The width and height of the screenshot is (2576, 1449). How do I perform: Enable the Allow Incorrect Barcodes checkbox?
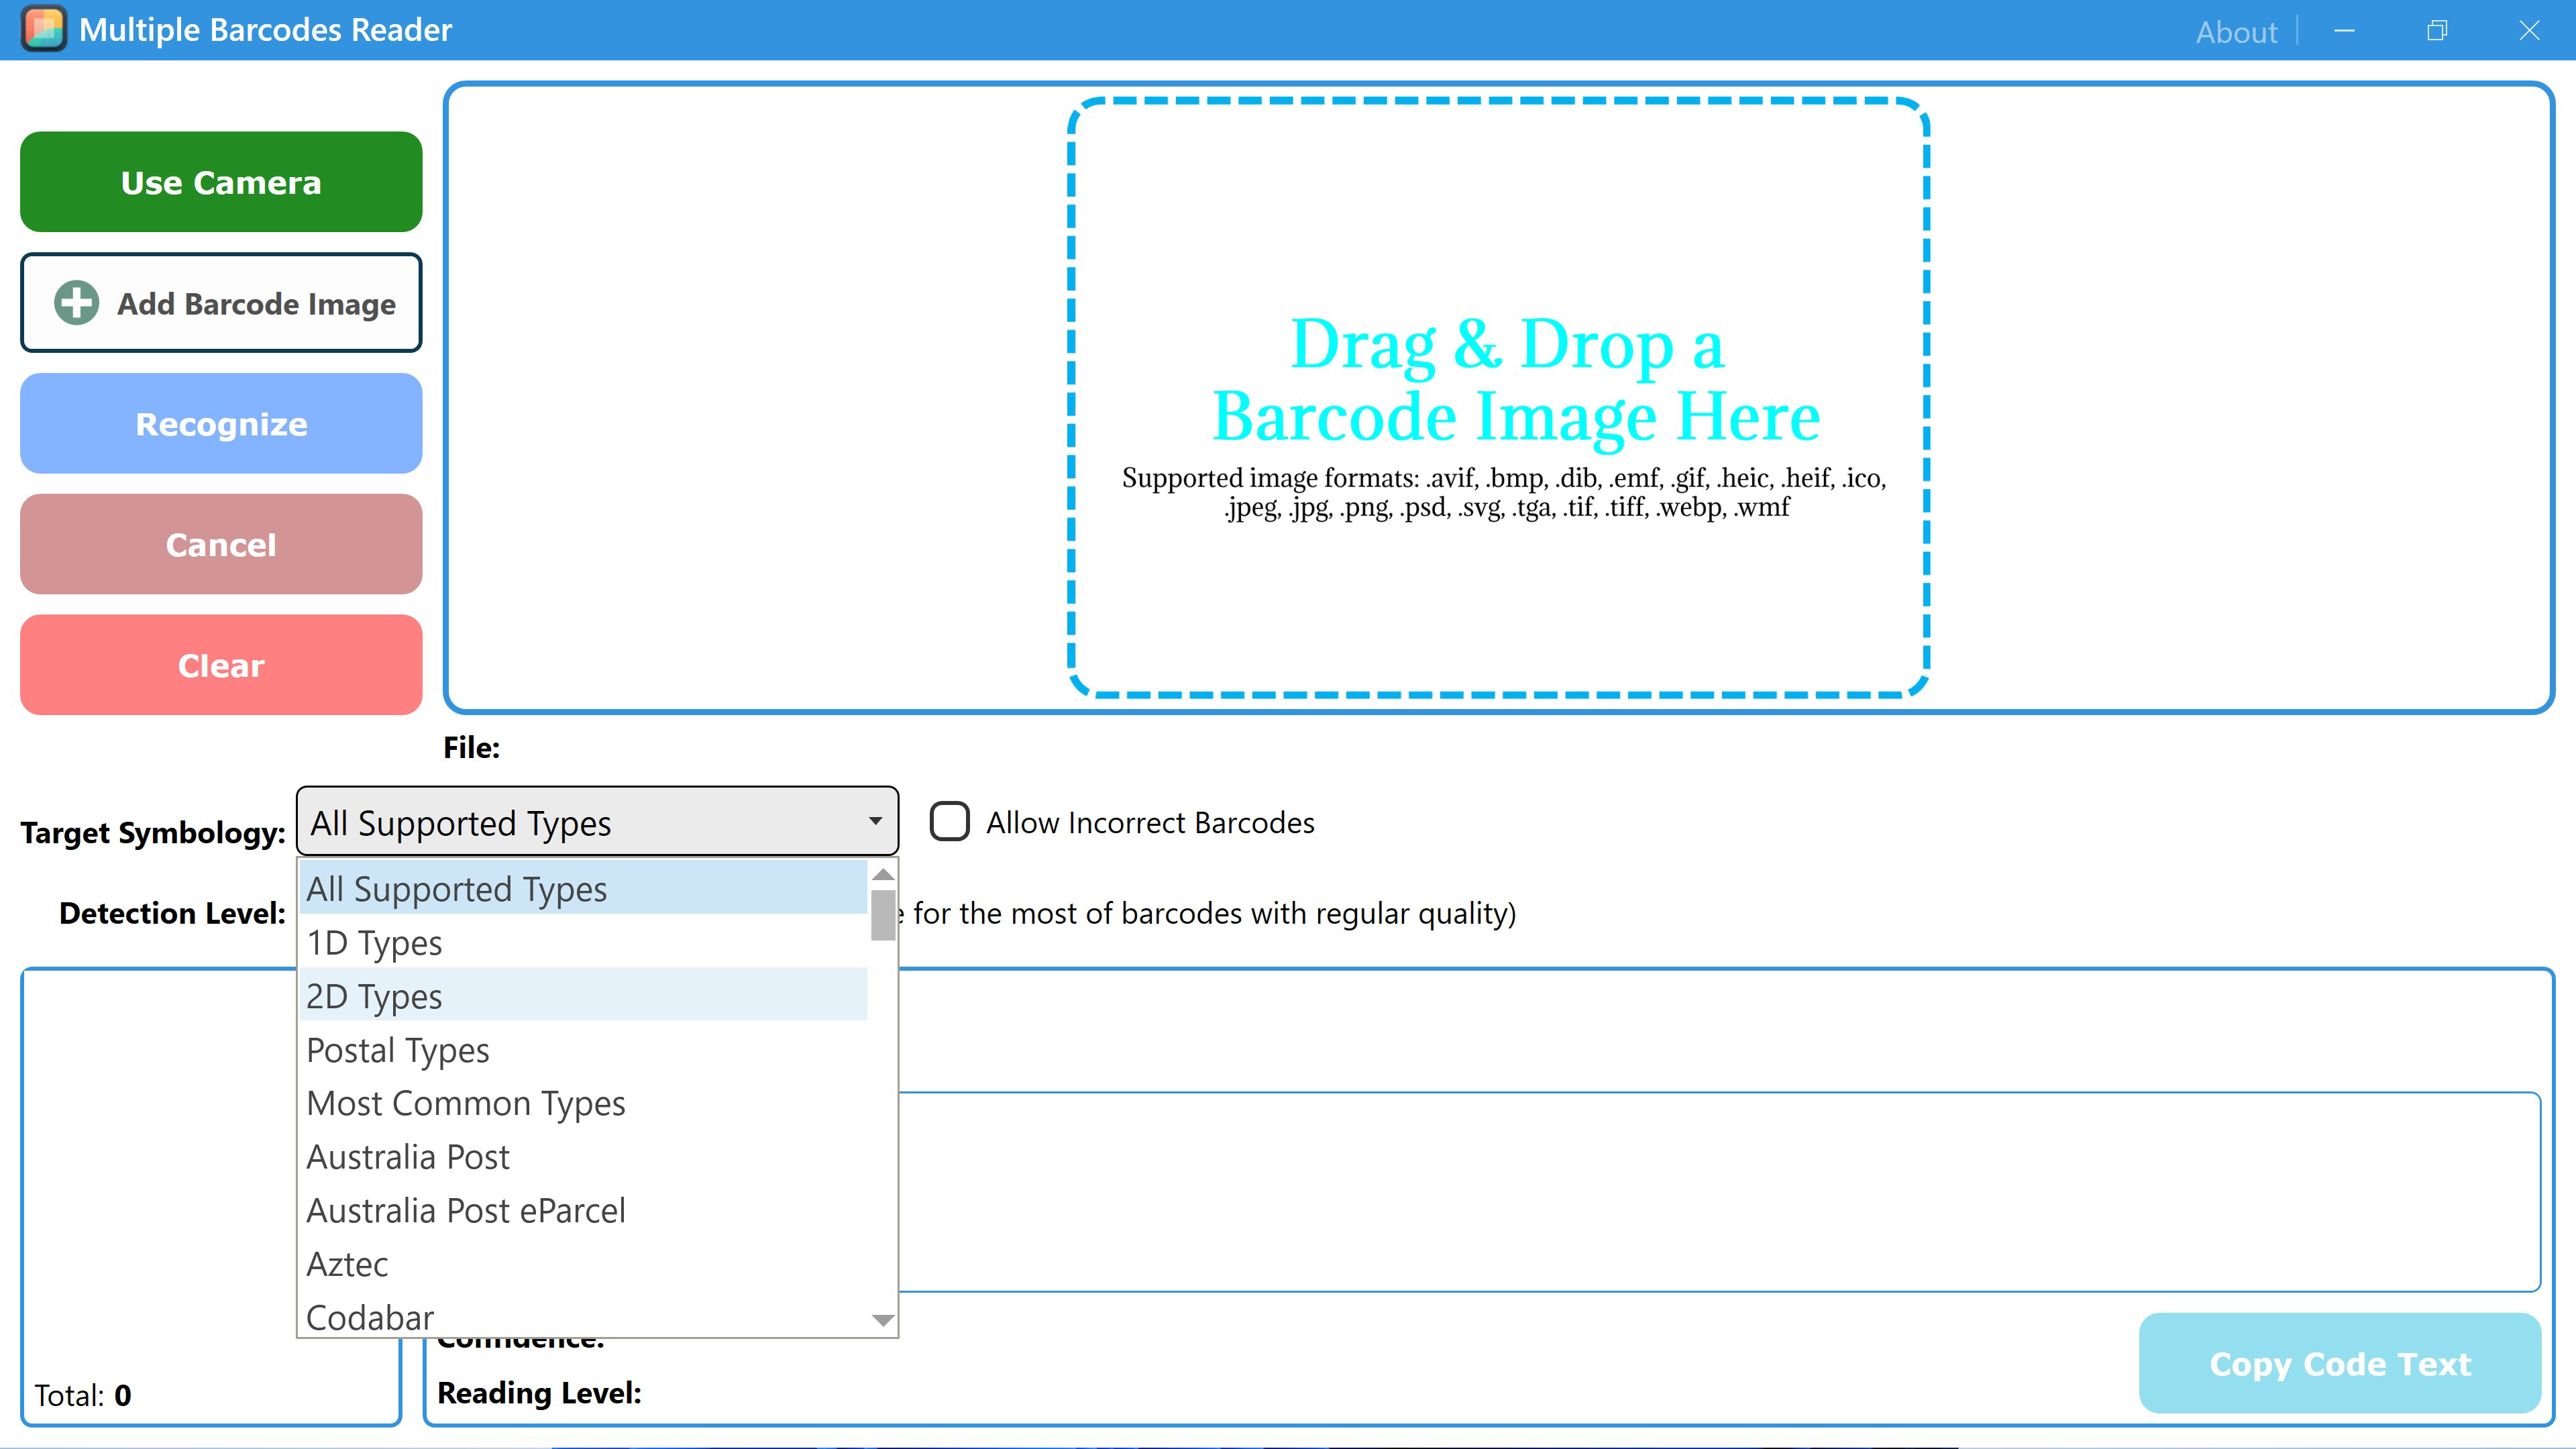949,823
